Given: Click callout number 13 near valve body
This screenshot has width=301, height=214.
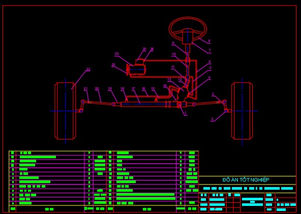Looking at the screenshot, I should click(x=169, y=80).
